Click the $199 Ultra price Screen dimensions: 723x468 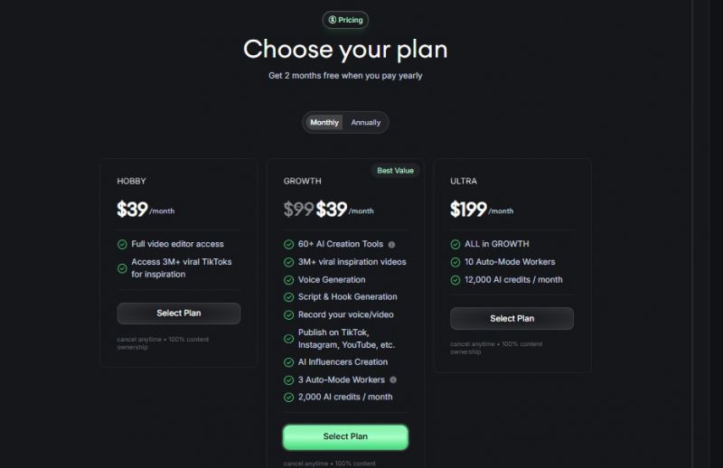coord(468,210)
